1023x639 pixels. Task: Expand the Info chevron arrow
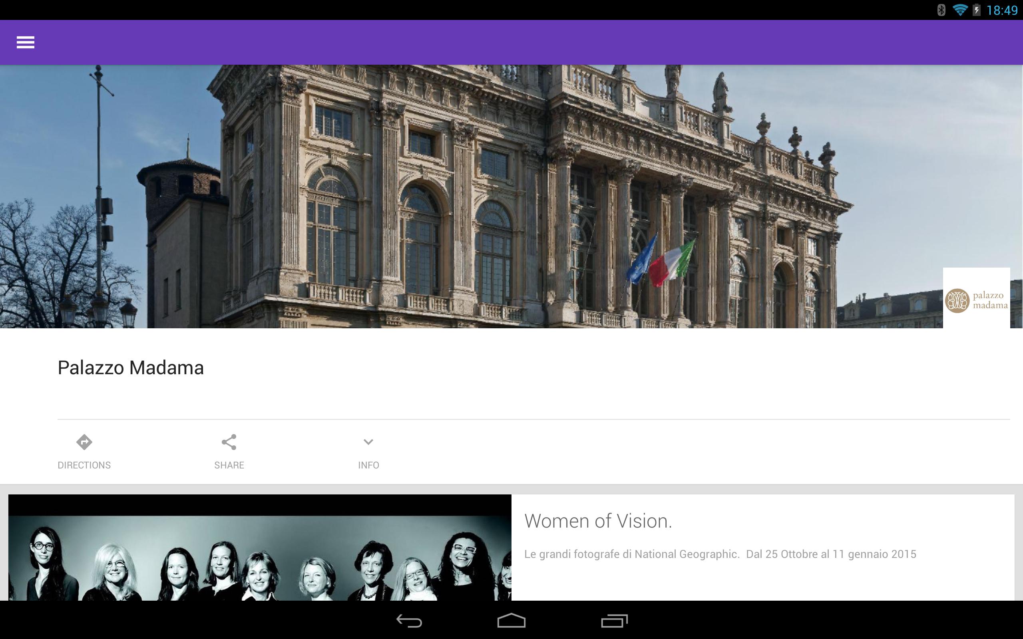pos(368,442)
